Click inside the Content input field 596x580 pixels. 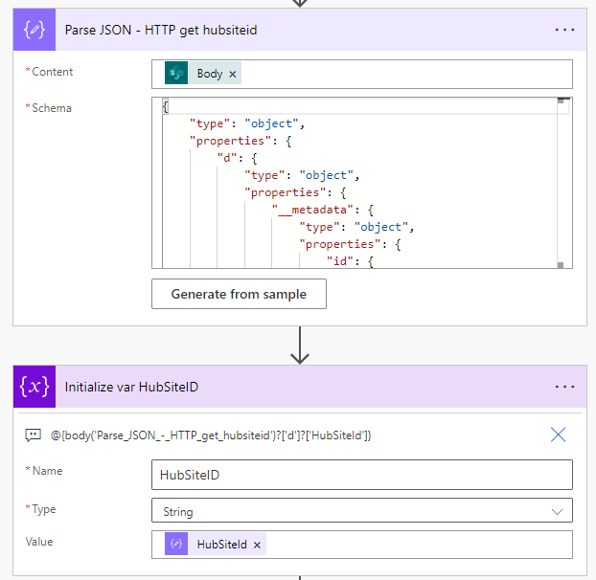pyautogui.click(x=362, y=74)
